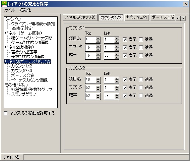Decrease Counter2 項目名 Top spinner value
Image resolution: width=190 pixels, height=161 pixels.
click(98, 82)
